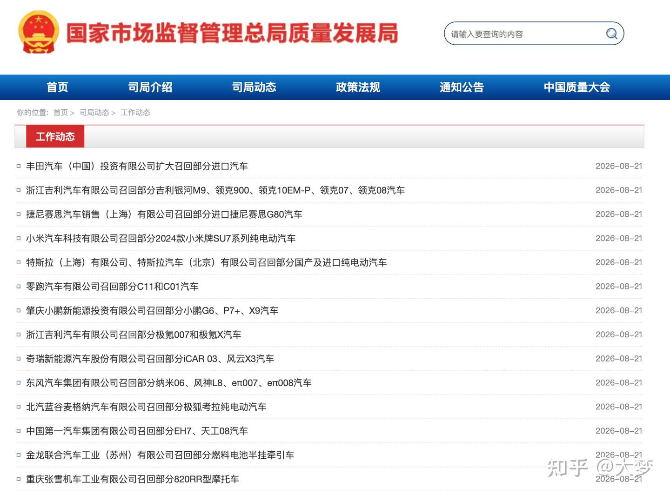Click 工作动态 in the breadcrumb
Image resolution: width=670 pixels, height=495 pixels.
[135, 113]
